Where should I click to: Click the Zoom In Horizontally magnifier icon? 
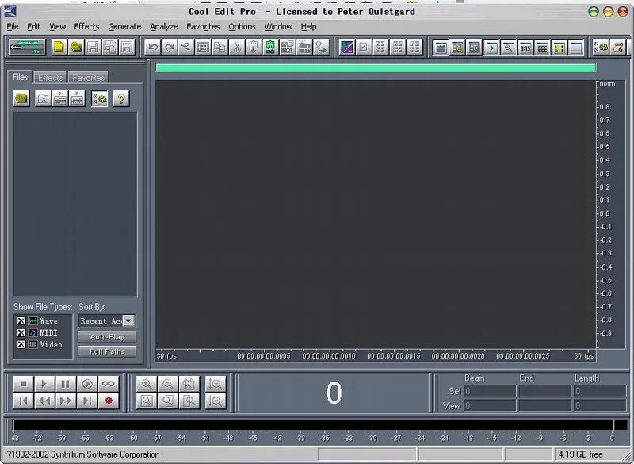147,384
